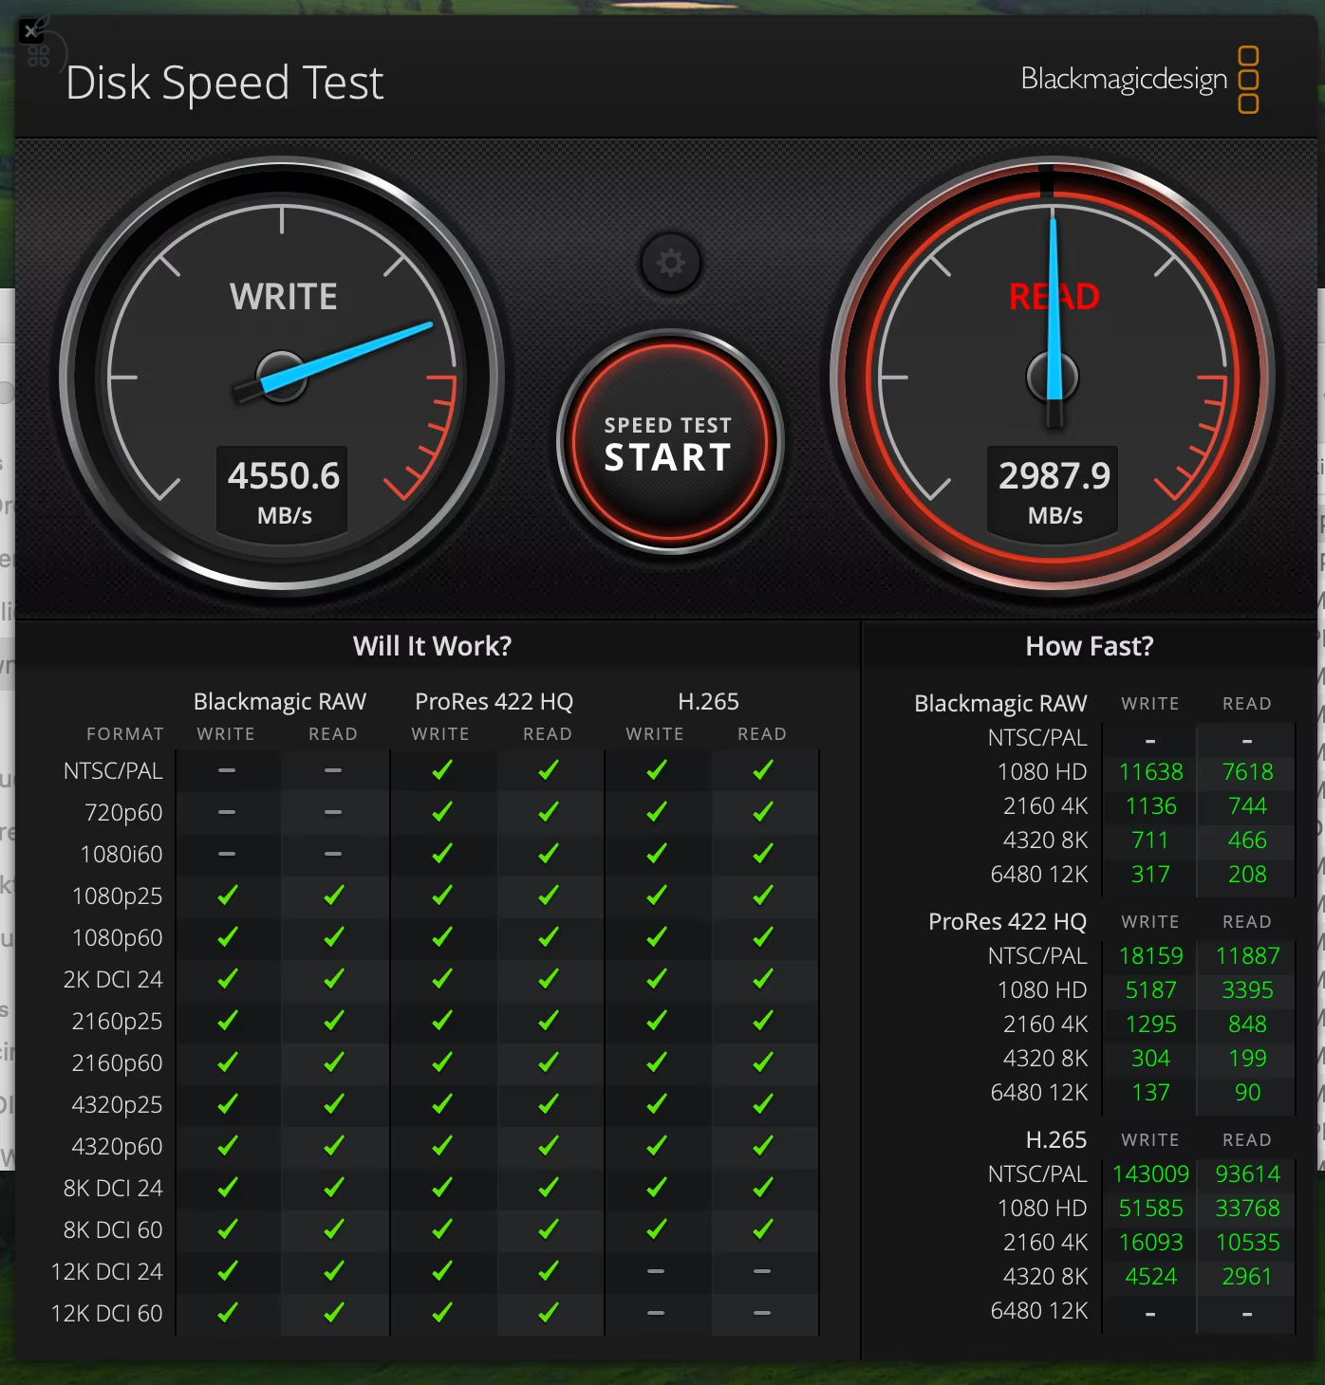Image resolution: width=1325 pixels, height=1385 pixels.
Task: Close the Disk Speed Test window
Action: [31, 31]
